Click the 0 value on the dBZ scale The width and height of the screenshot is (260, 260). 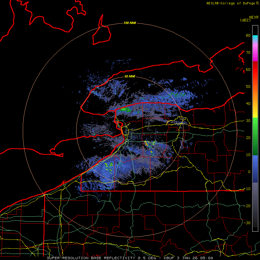click(x=249, y=172)
